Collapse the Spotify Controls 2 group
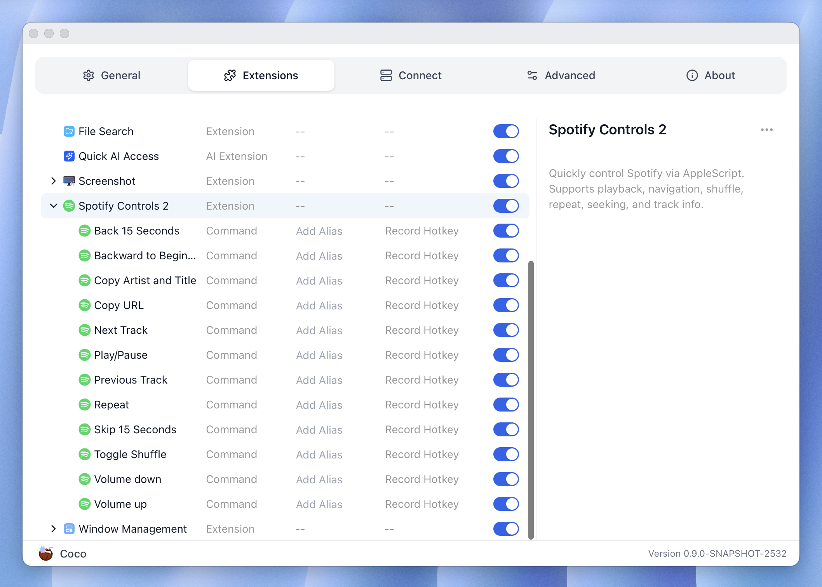 54,206
